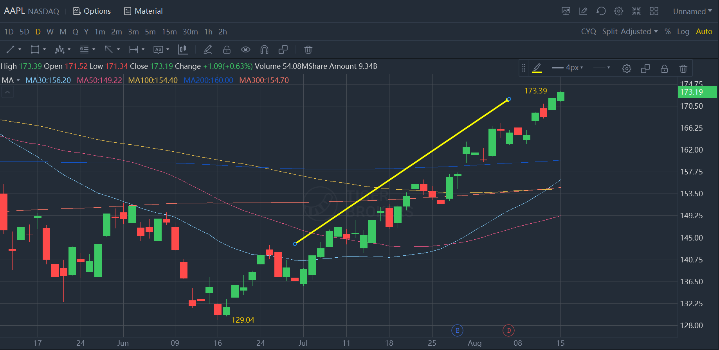719x350 pixels.
Task: Click the D dividend marker on timeline
Action: 508,330
